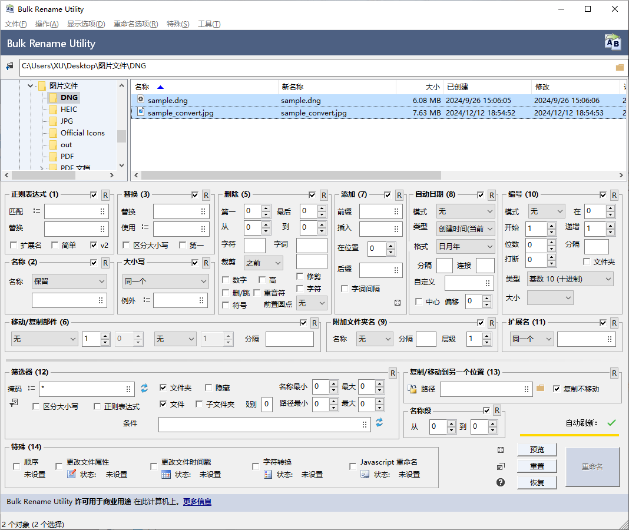The width and height of the screenshot is (629, 530).
Task: Open the folder browse icon beside path field
Action: pos(619,67)
